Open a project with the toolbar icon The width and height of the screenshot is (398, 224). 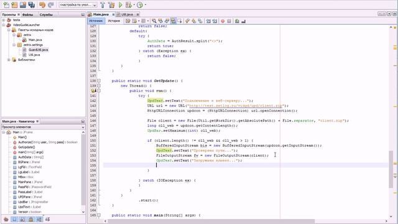(x=23, y=4)
